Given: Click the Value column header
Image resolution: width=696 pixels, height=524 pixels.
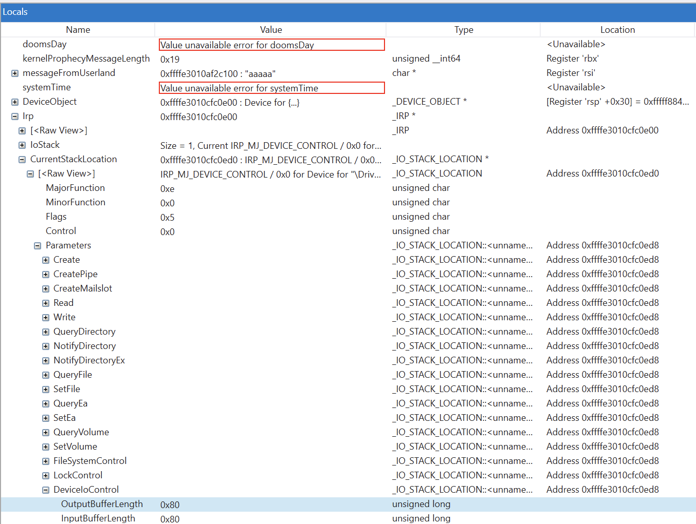Looking at the screenshot, I should 270,30.
